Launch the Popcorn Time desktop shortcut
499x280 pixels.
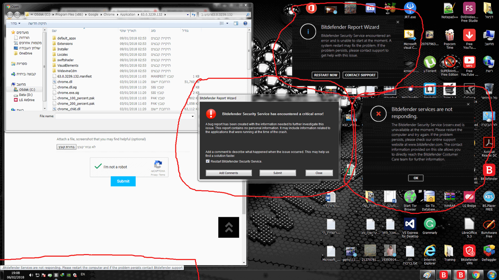pos(449,39)
